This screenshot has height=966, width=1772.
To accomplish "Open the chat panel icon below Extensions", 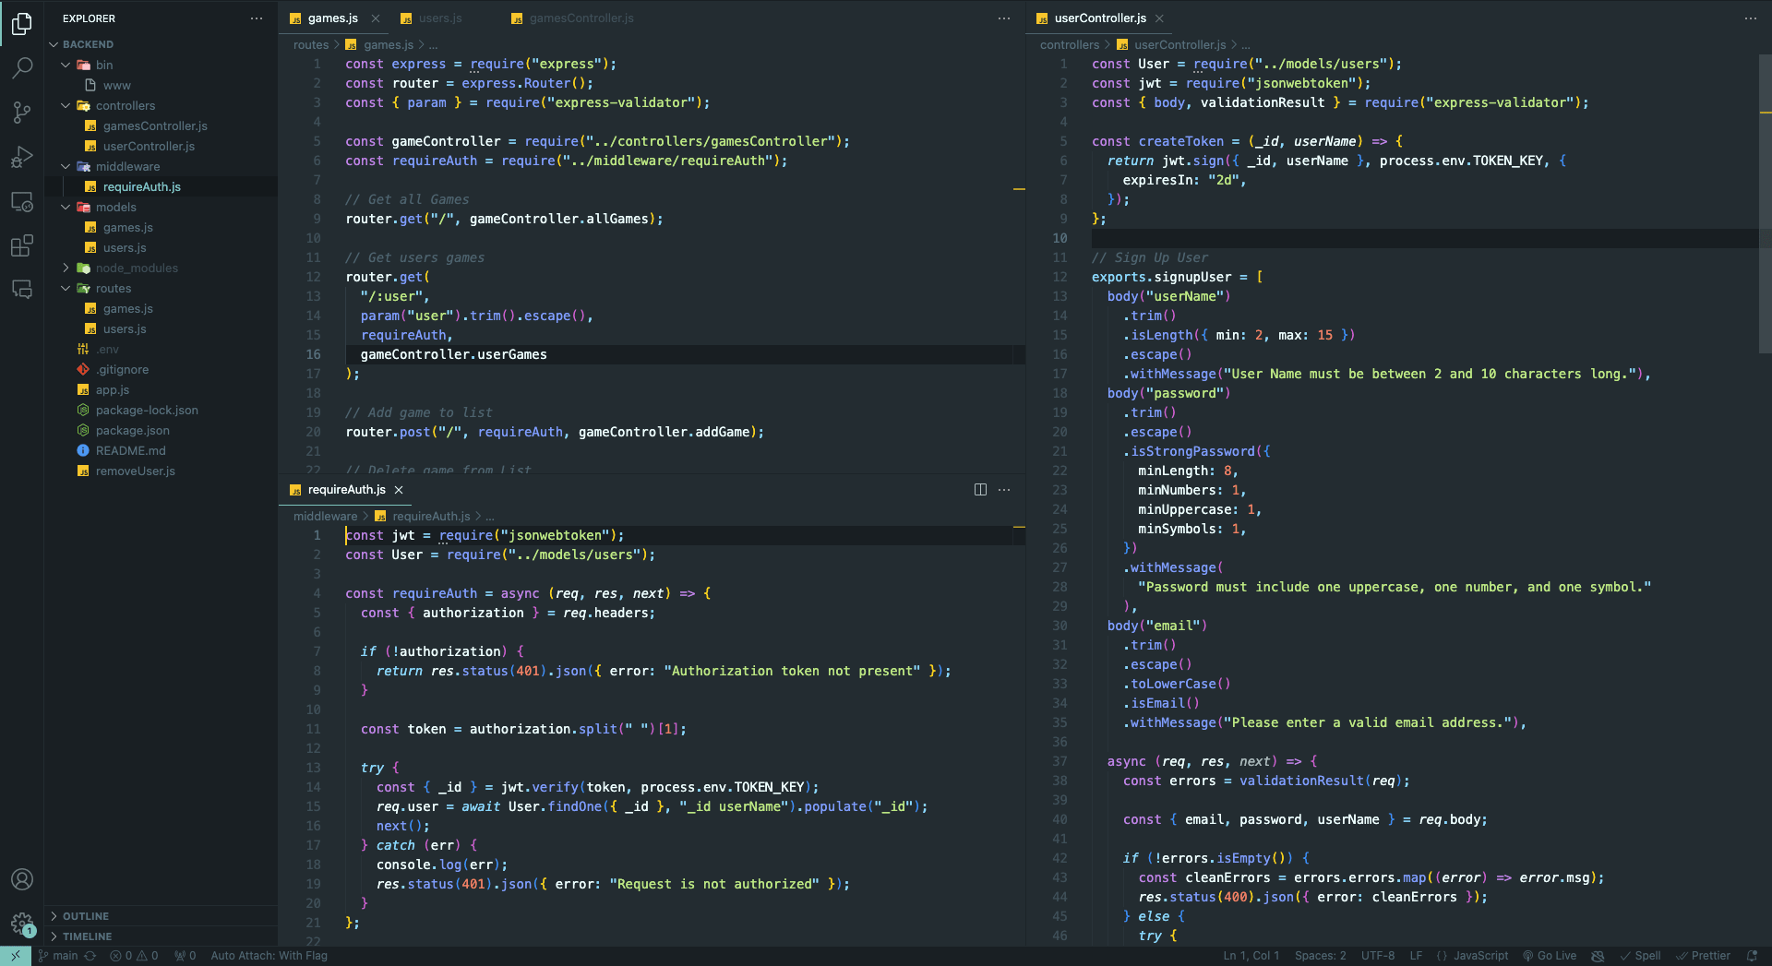I will [x=22, y=290].
